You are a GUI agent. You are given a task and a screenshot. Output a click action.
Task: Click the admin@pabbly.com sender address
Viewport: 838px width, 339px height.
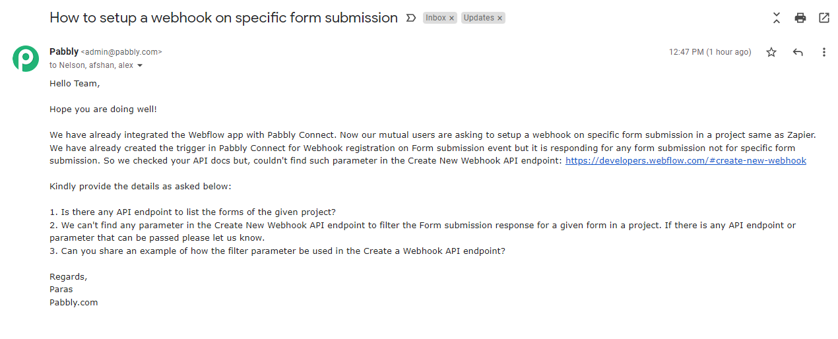pyautogui.click(x=121, y=52)
